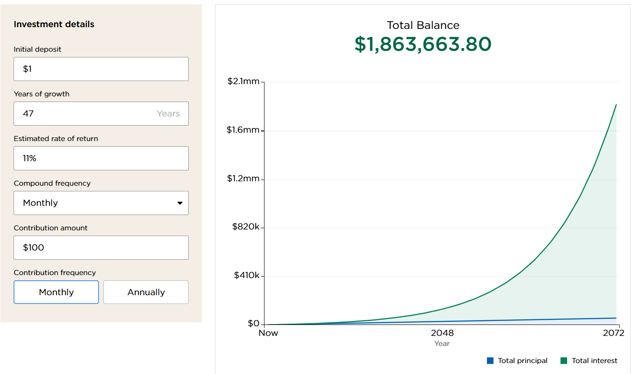
Task: Open the Compound frequency dropdown
Action: [101, 203]
